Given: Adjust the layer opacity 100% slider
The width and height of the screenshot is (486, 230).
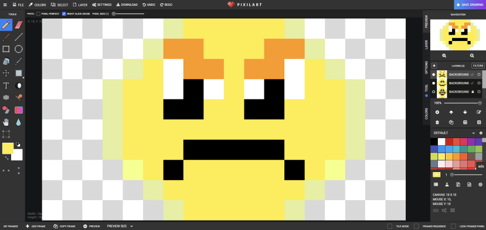Looking at the screenshot, I should [x=463, y=103].
